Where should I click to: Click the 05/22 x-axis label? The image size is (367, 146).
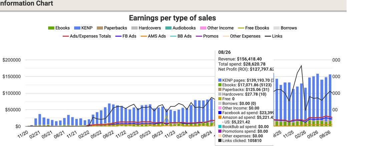[97, 134]
